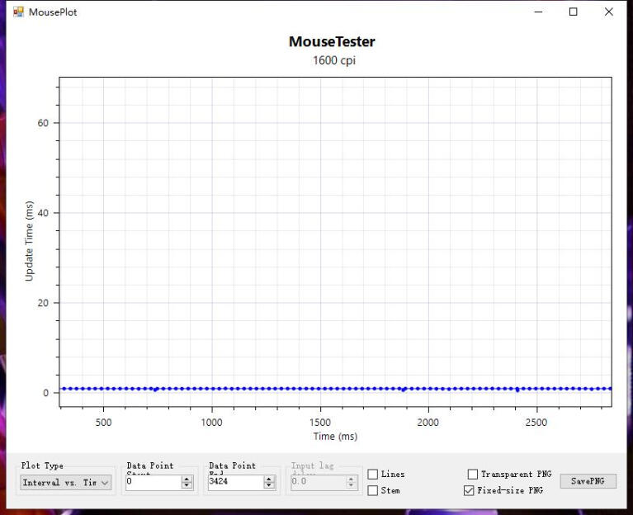This screenshot has height=515, width=633.
Task: Click the 40 y-axis tick label
Action: (43, 213)
